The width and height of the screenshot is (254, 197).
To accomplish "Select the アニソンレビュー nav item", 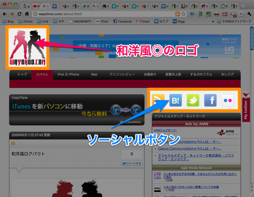I will pos(122,74).
